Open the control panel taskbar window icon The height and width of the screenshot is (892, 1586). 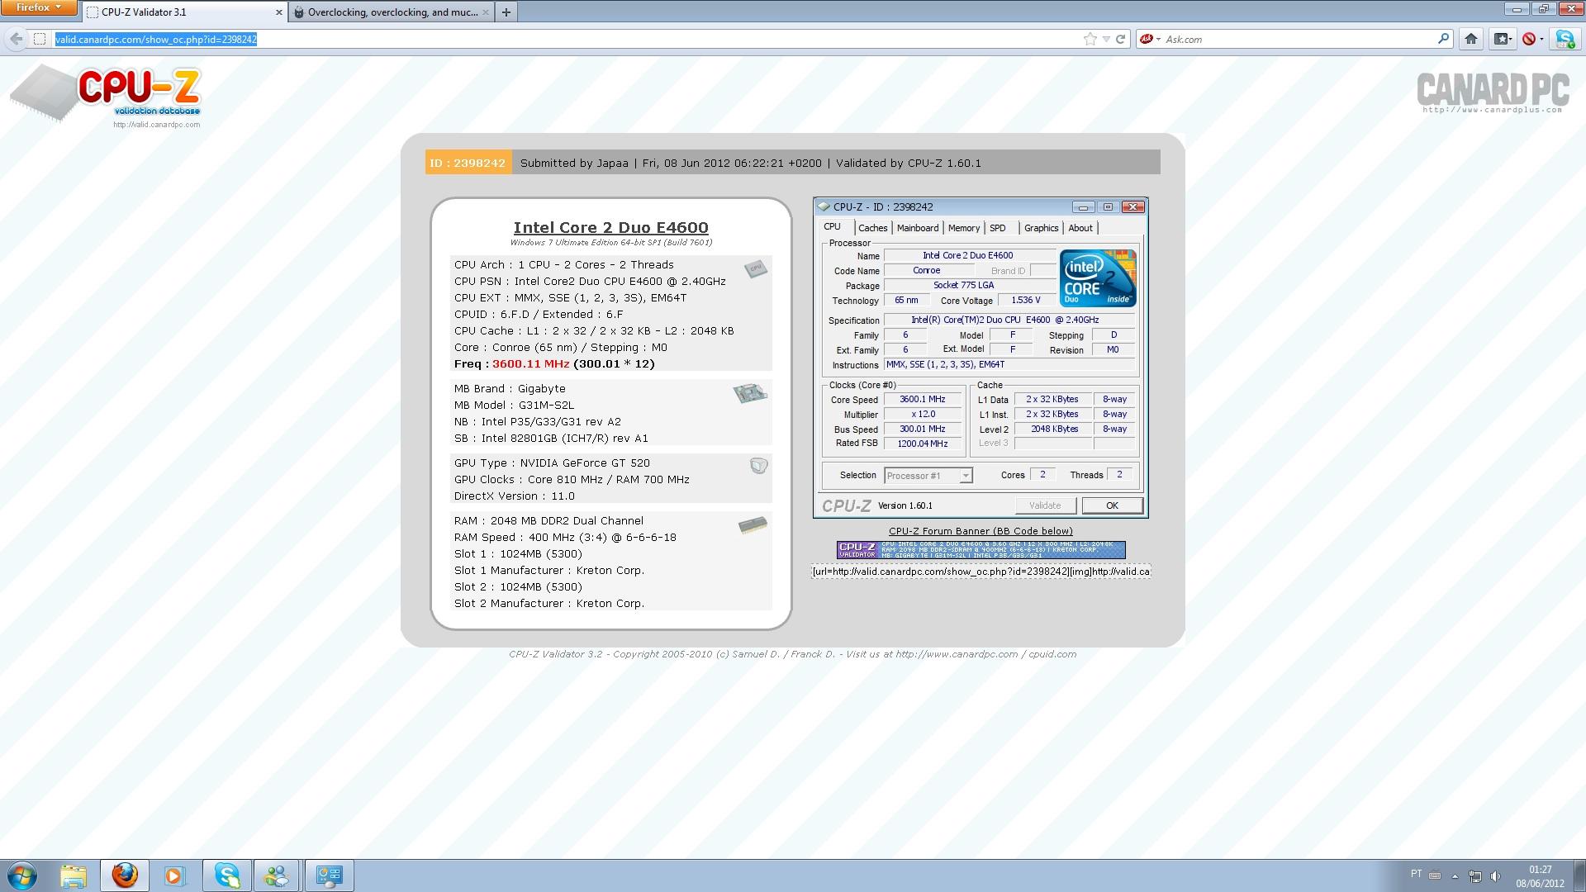[329, 875]
